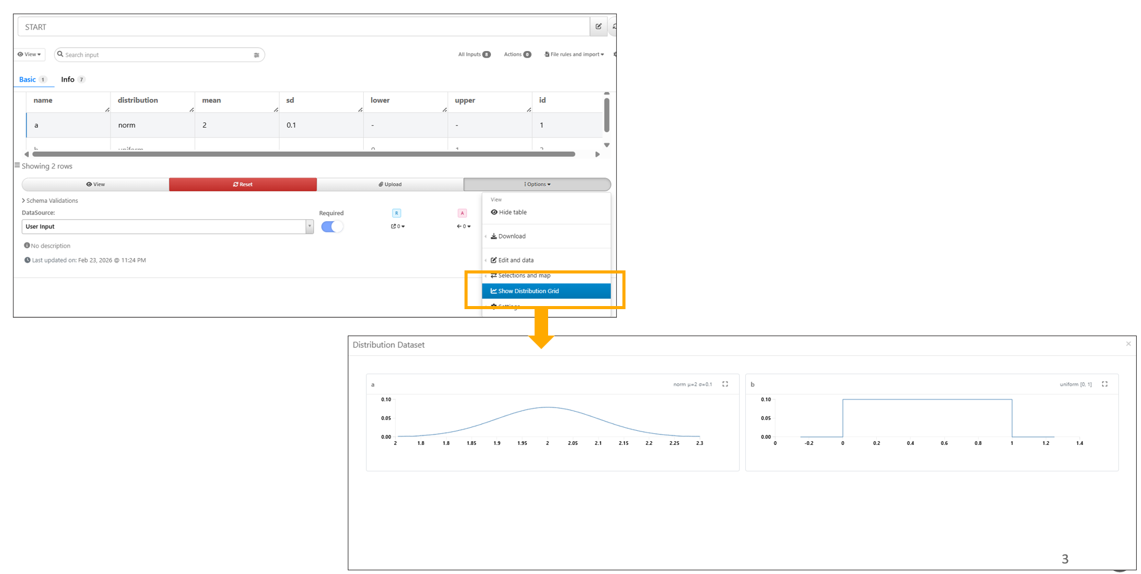Choose Download from the Options menu
The height and width of the screenshot is (574, 1141).
[x=511, y=236]
